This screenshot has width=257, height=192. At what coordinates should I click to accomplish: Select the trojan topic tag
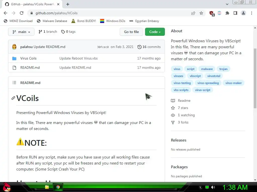click(223, 69)
